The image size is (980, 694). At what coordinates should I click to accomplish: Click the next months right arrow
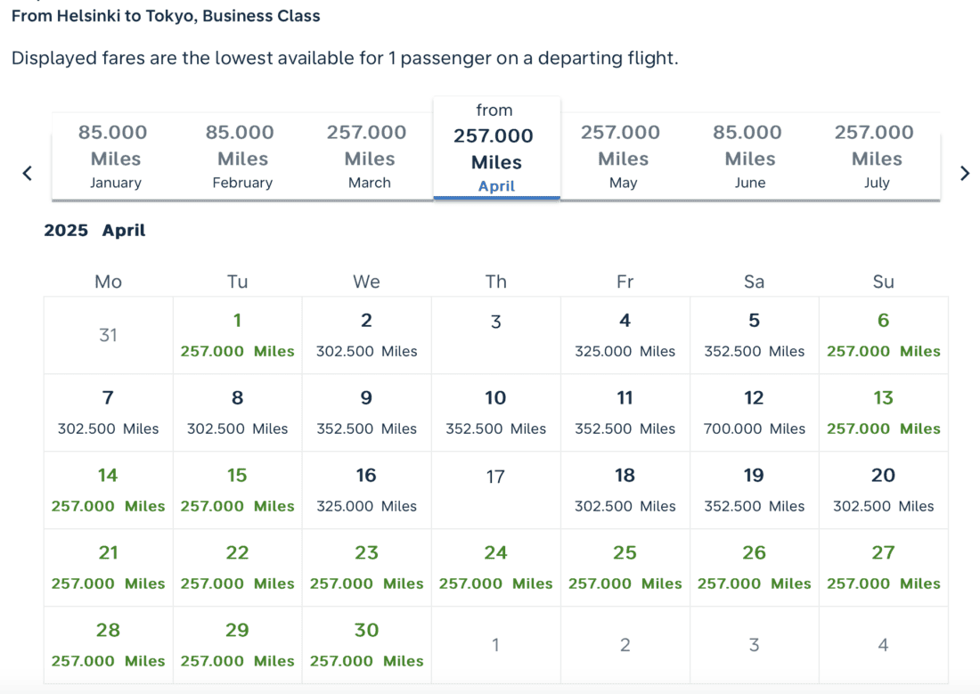pyautogui.click(x=965, y=174)
